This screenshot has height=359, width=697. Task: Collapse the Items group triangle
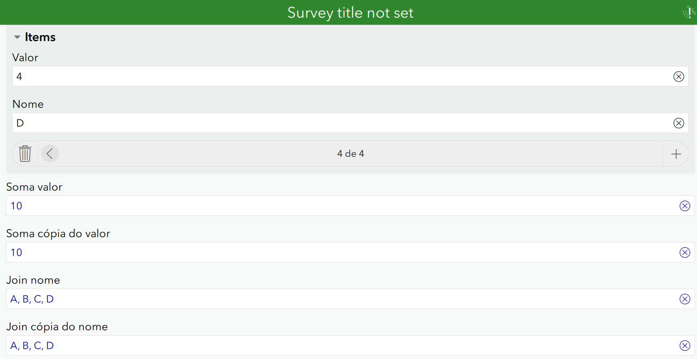17,37
